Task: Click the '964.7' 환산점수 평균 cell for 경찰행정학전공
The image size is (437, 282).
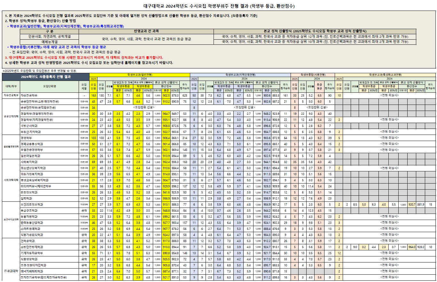Action: [167, 114]
